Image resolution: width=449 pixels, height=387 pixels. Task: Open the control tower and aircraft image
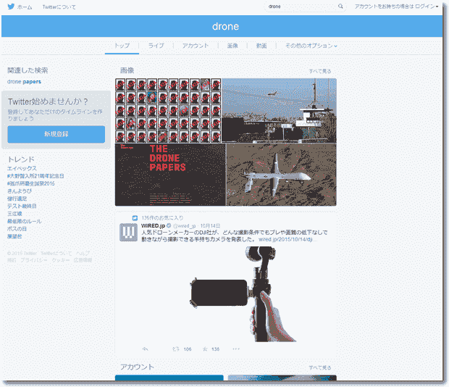point(280,111)
